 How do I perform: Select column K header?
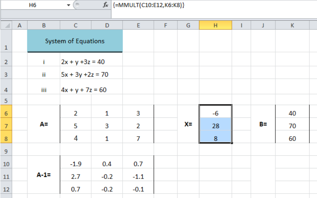click(292, 25)
